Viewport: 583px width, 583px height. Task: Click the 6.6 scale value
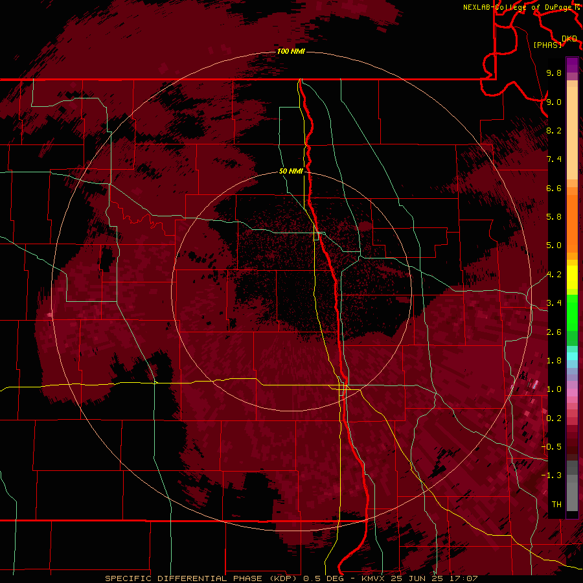(554, 188)
